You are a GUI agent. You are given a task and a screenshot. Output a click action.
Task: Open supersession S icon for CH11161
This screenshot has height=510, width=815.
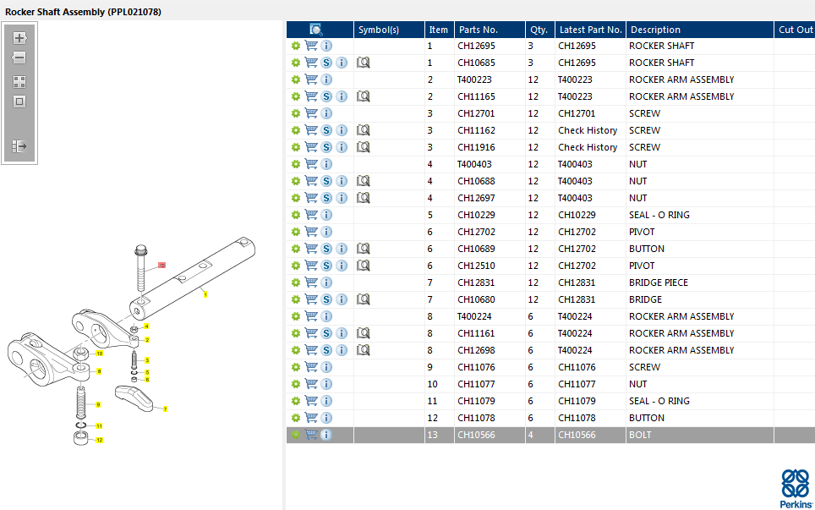pos(326,333)
